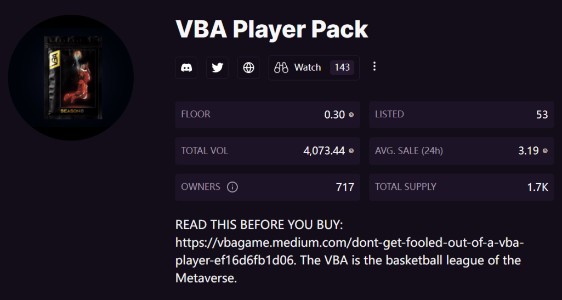562x300 pixels.
Task: Click the Owners info circle icon
Action: coord(232,187)
